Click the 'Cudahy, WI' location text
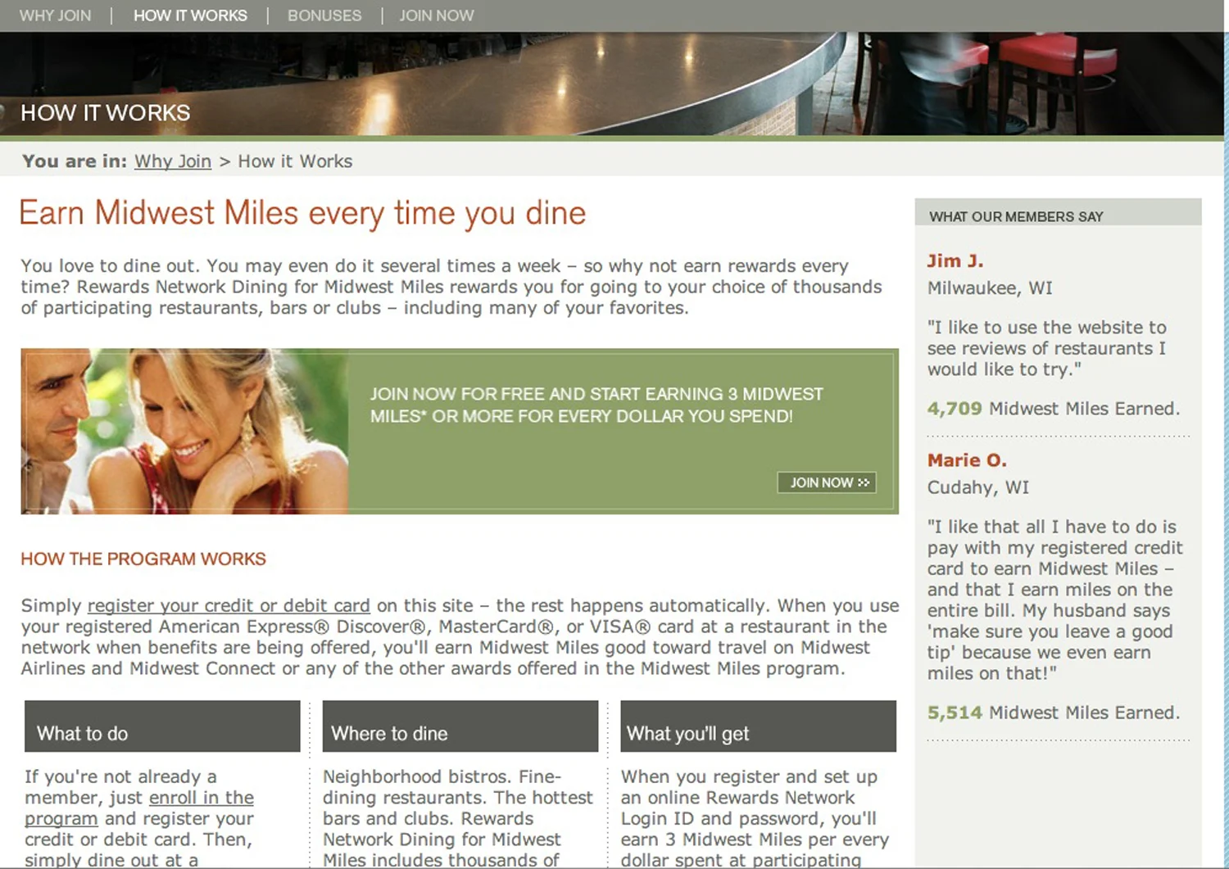Image resolution: width=1229 pixels, height=869 pixels. click(978, 487)
